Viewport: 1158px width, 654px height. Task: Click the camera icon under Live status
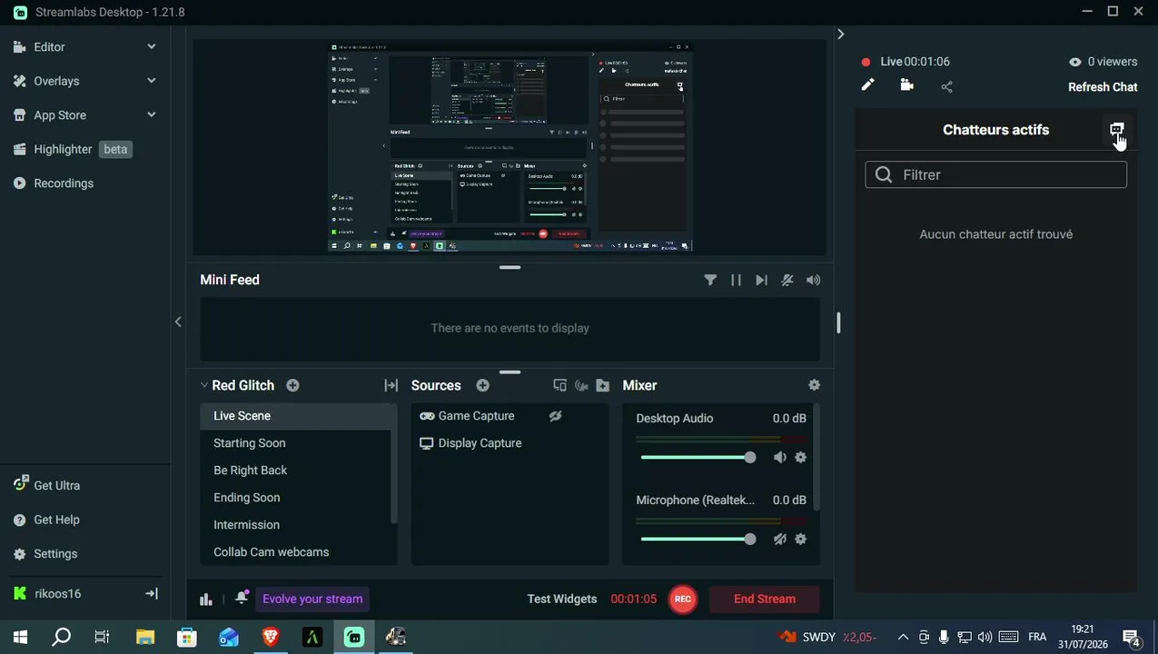click(906, 85)
